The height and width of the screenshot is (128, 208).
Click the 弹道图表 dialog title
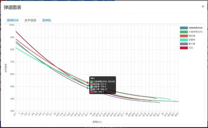[x=12, y=7]
